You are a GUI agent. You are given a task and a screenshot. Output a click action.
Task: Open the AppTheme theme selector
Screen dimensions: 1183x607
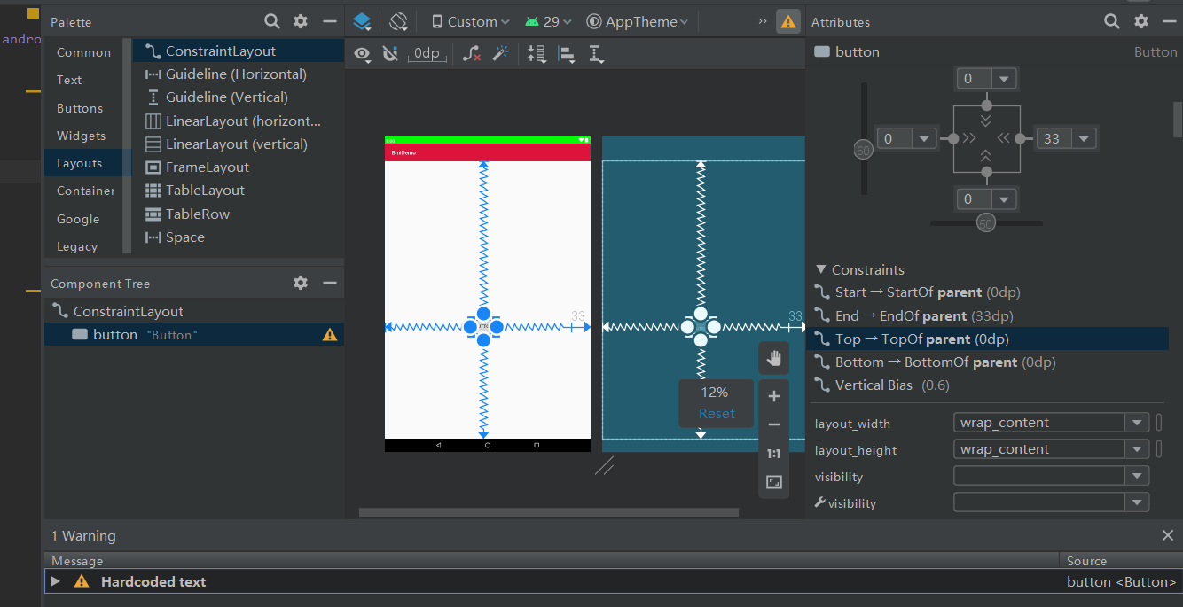[x=637, y=21]
